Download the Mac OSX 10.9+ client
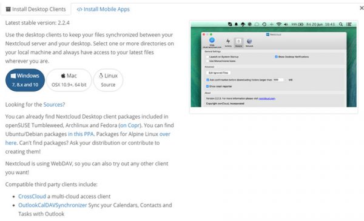364x221 pixels. pyautogui.click(x=69, y=80)
